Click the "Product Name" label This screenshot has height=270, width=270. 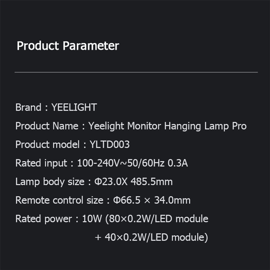[x=47, y=126]
